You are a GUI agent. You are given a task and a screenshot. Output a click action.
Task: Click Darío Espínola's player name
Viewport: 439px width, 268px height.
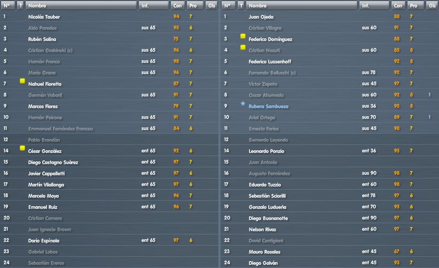click(44, 241)
